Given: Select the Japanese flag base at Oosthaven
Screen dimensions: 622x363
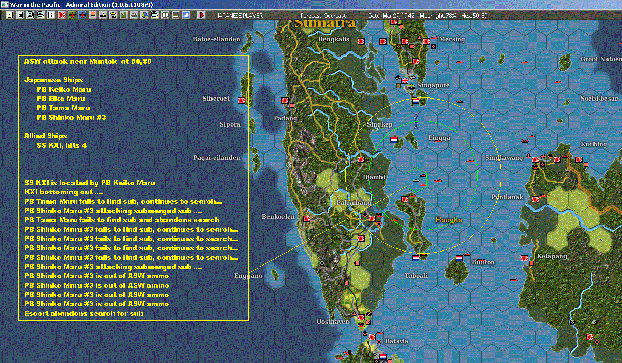Looking at the screenshot, I should tap(361, 317).
